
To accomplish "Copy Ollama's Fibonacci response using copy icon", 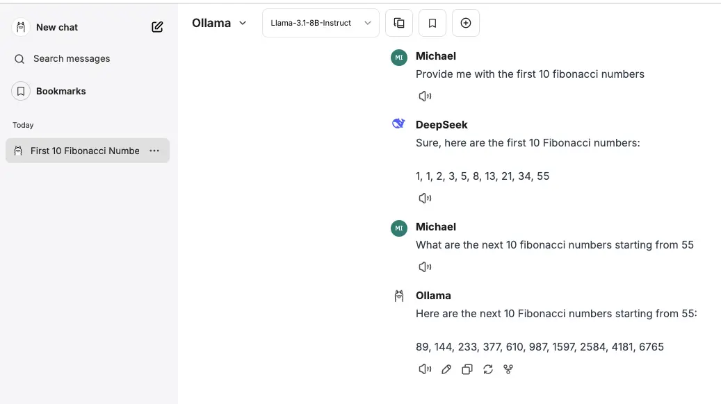I will (467, 369).
